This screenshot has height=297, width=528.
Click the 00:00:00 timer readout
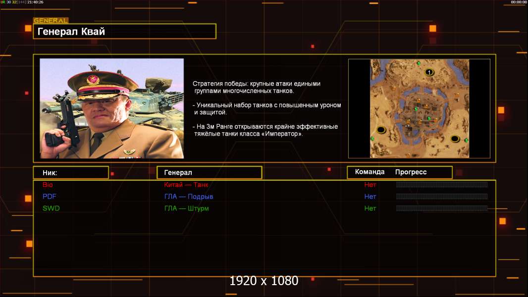[x=519, y=2]
